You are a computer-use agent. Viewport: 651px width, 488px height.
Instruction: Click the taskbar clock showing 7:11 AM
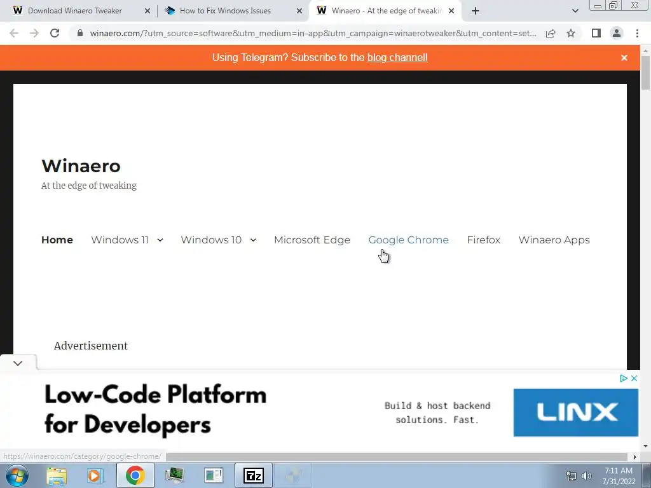[619, 475]
